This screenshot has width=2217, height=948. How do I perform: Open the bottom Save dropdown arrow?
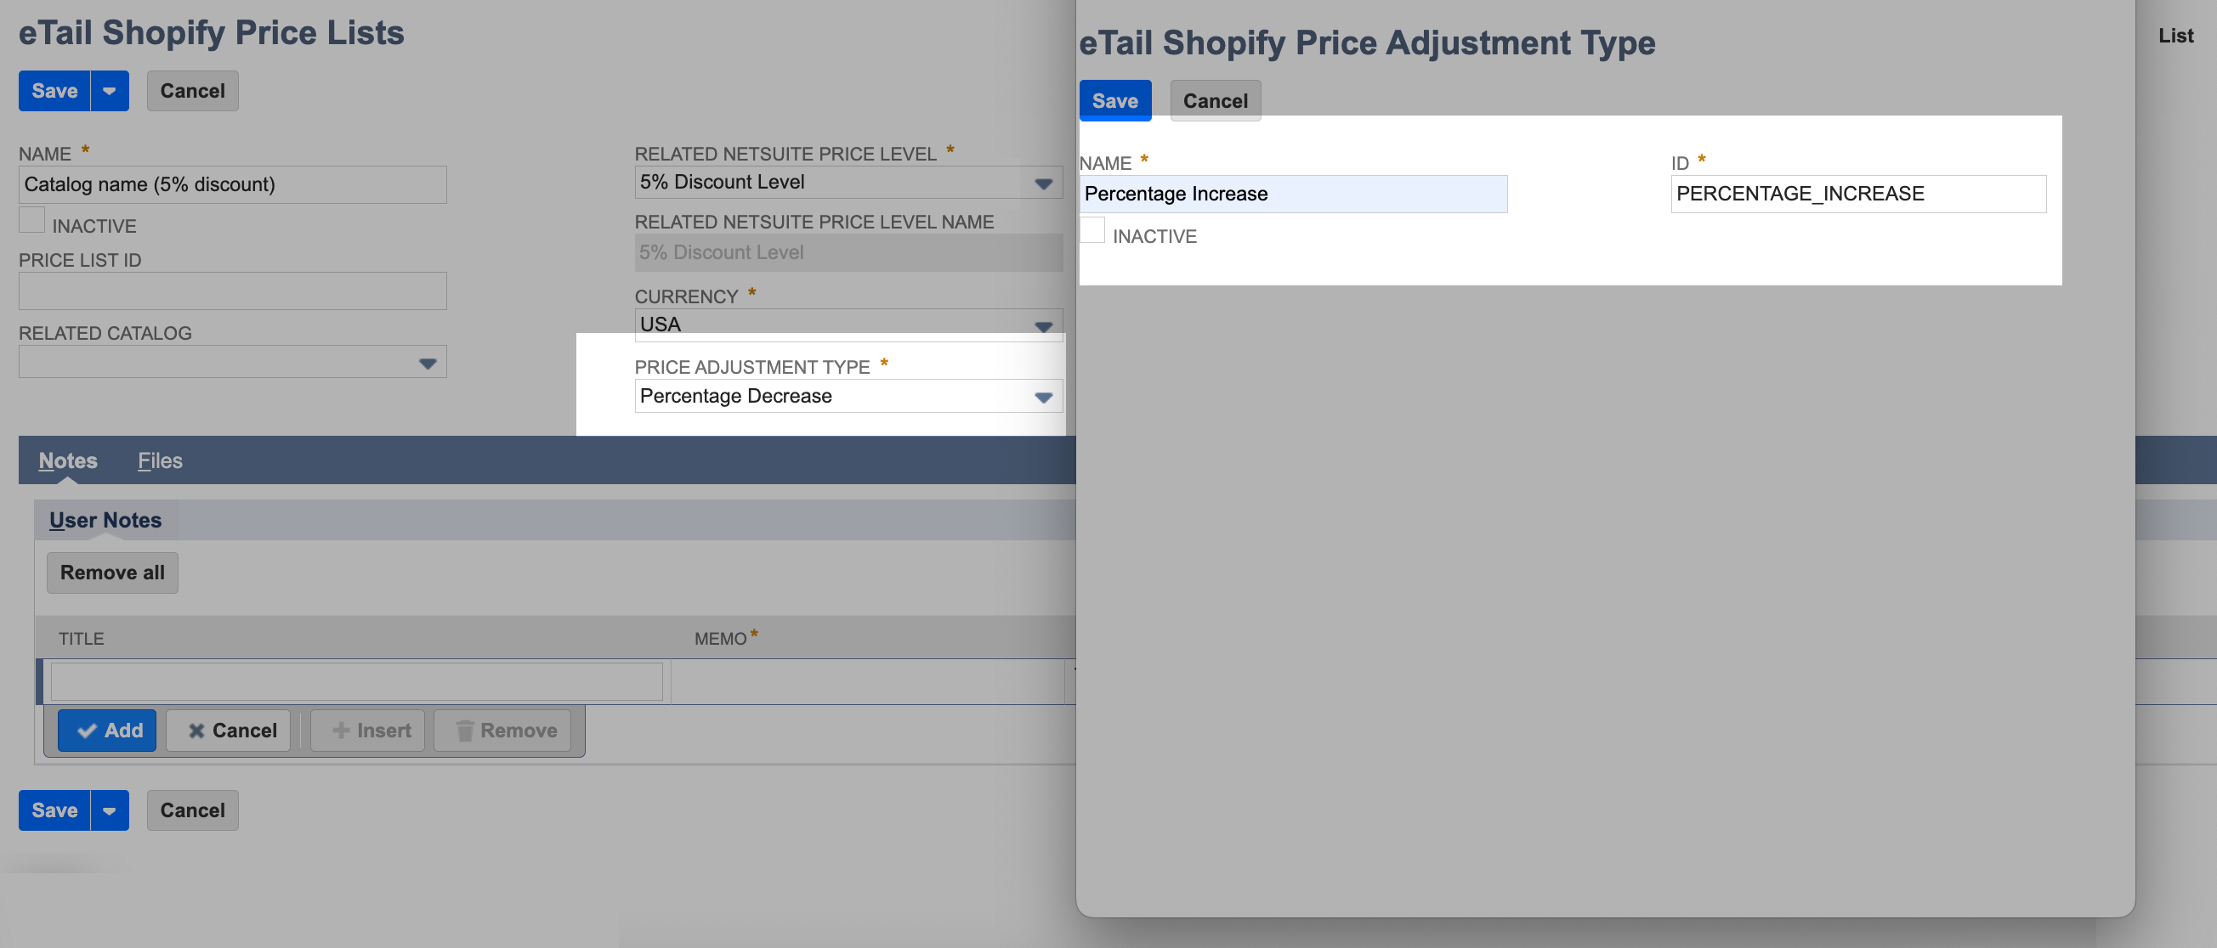(x=110, y=810)
